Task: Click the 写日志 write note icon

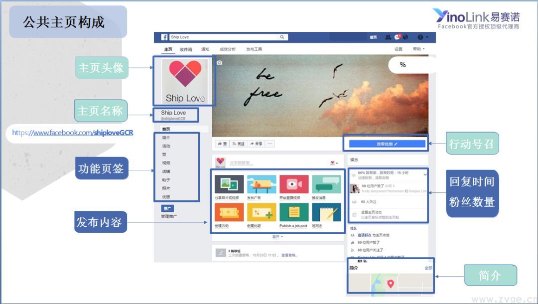Action: click(x=327, y=212)
